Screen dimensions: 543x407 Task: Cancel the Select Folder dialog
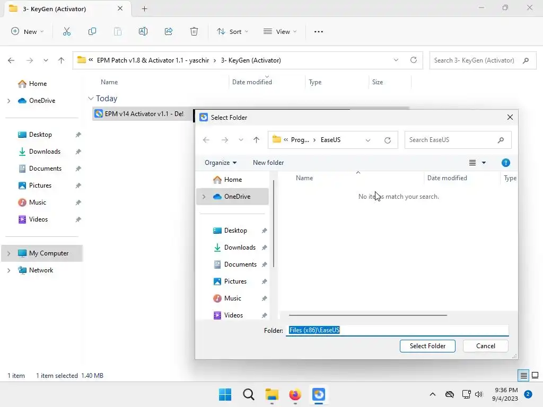(x=486, y=346)
